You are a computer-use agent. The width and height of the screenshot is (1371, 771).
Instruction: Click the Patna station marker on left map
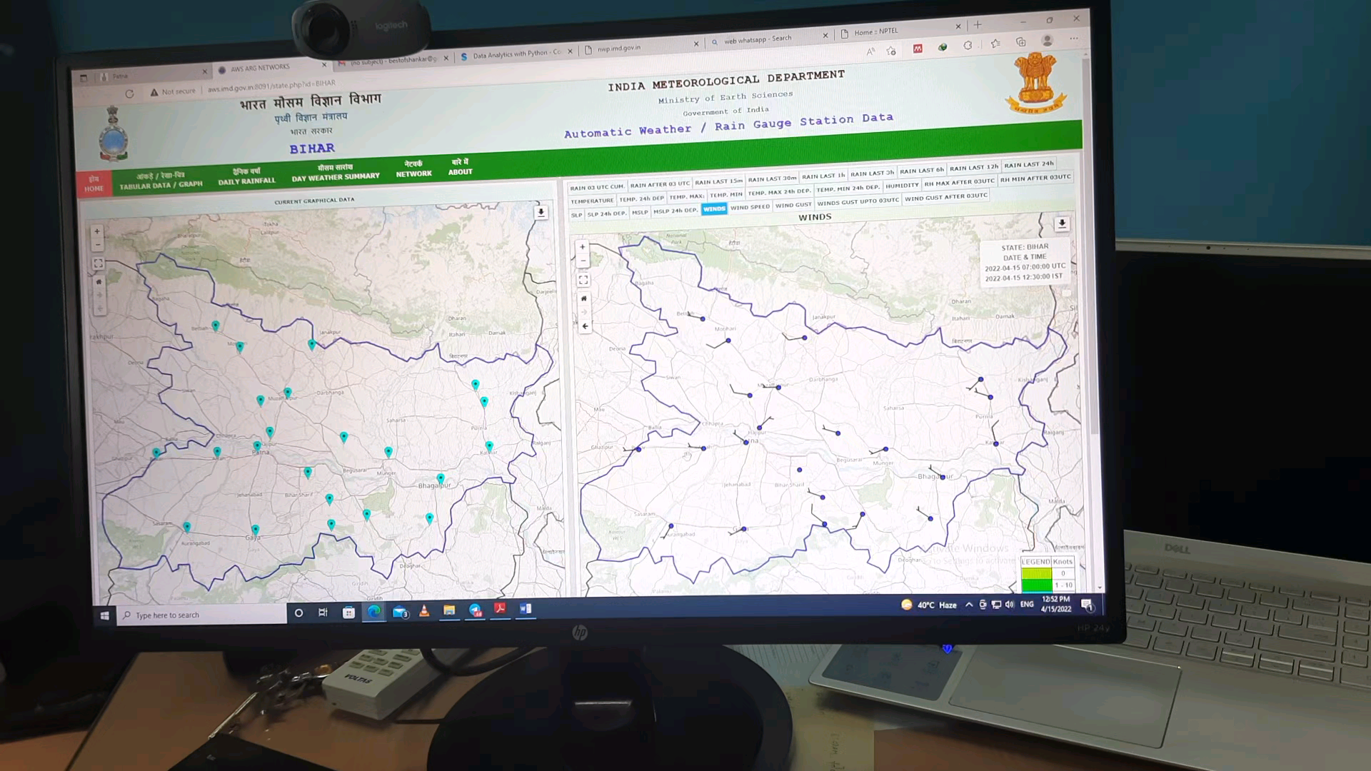point(257,446)
